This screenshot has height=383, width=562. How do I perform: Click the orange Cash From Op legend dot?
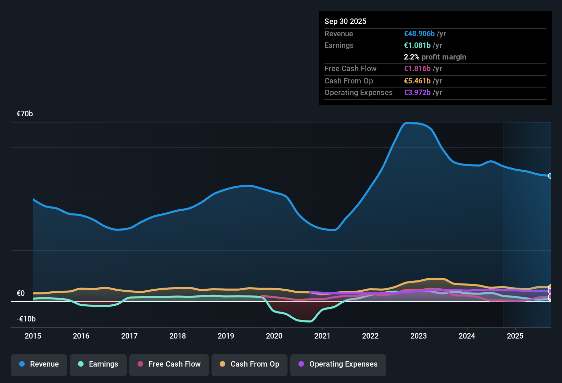coord(222,364)
